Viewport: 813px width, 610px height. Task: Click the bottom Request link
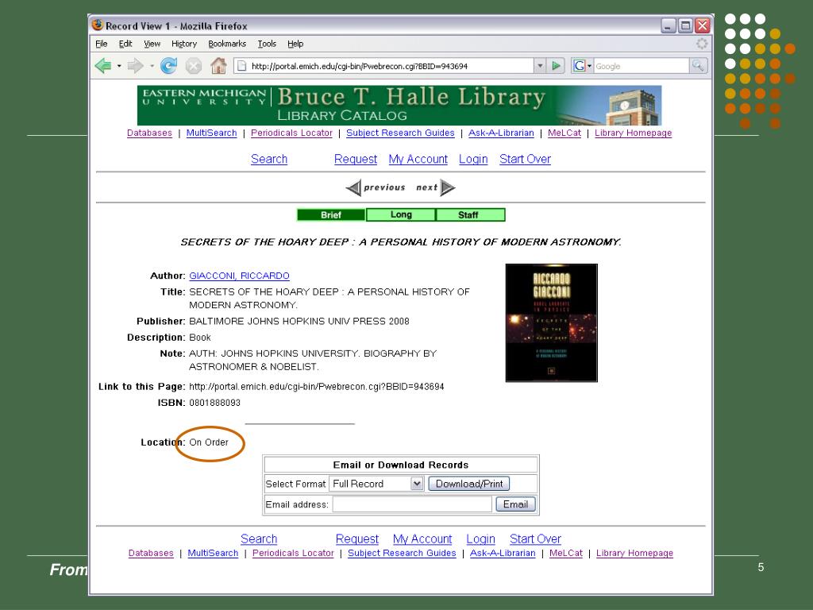357,539
